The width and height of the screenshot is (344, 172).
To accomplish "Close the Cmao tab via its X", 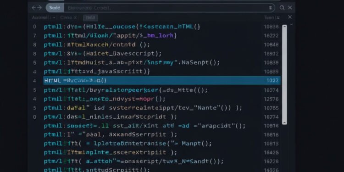I will tap(75, 17).
